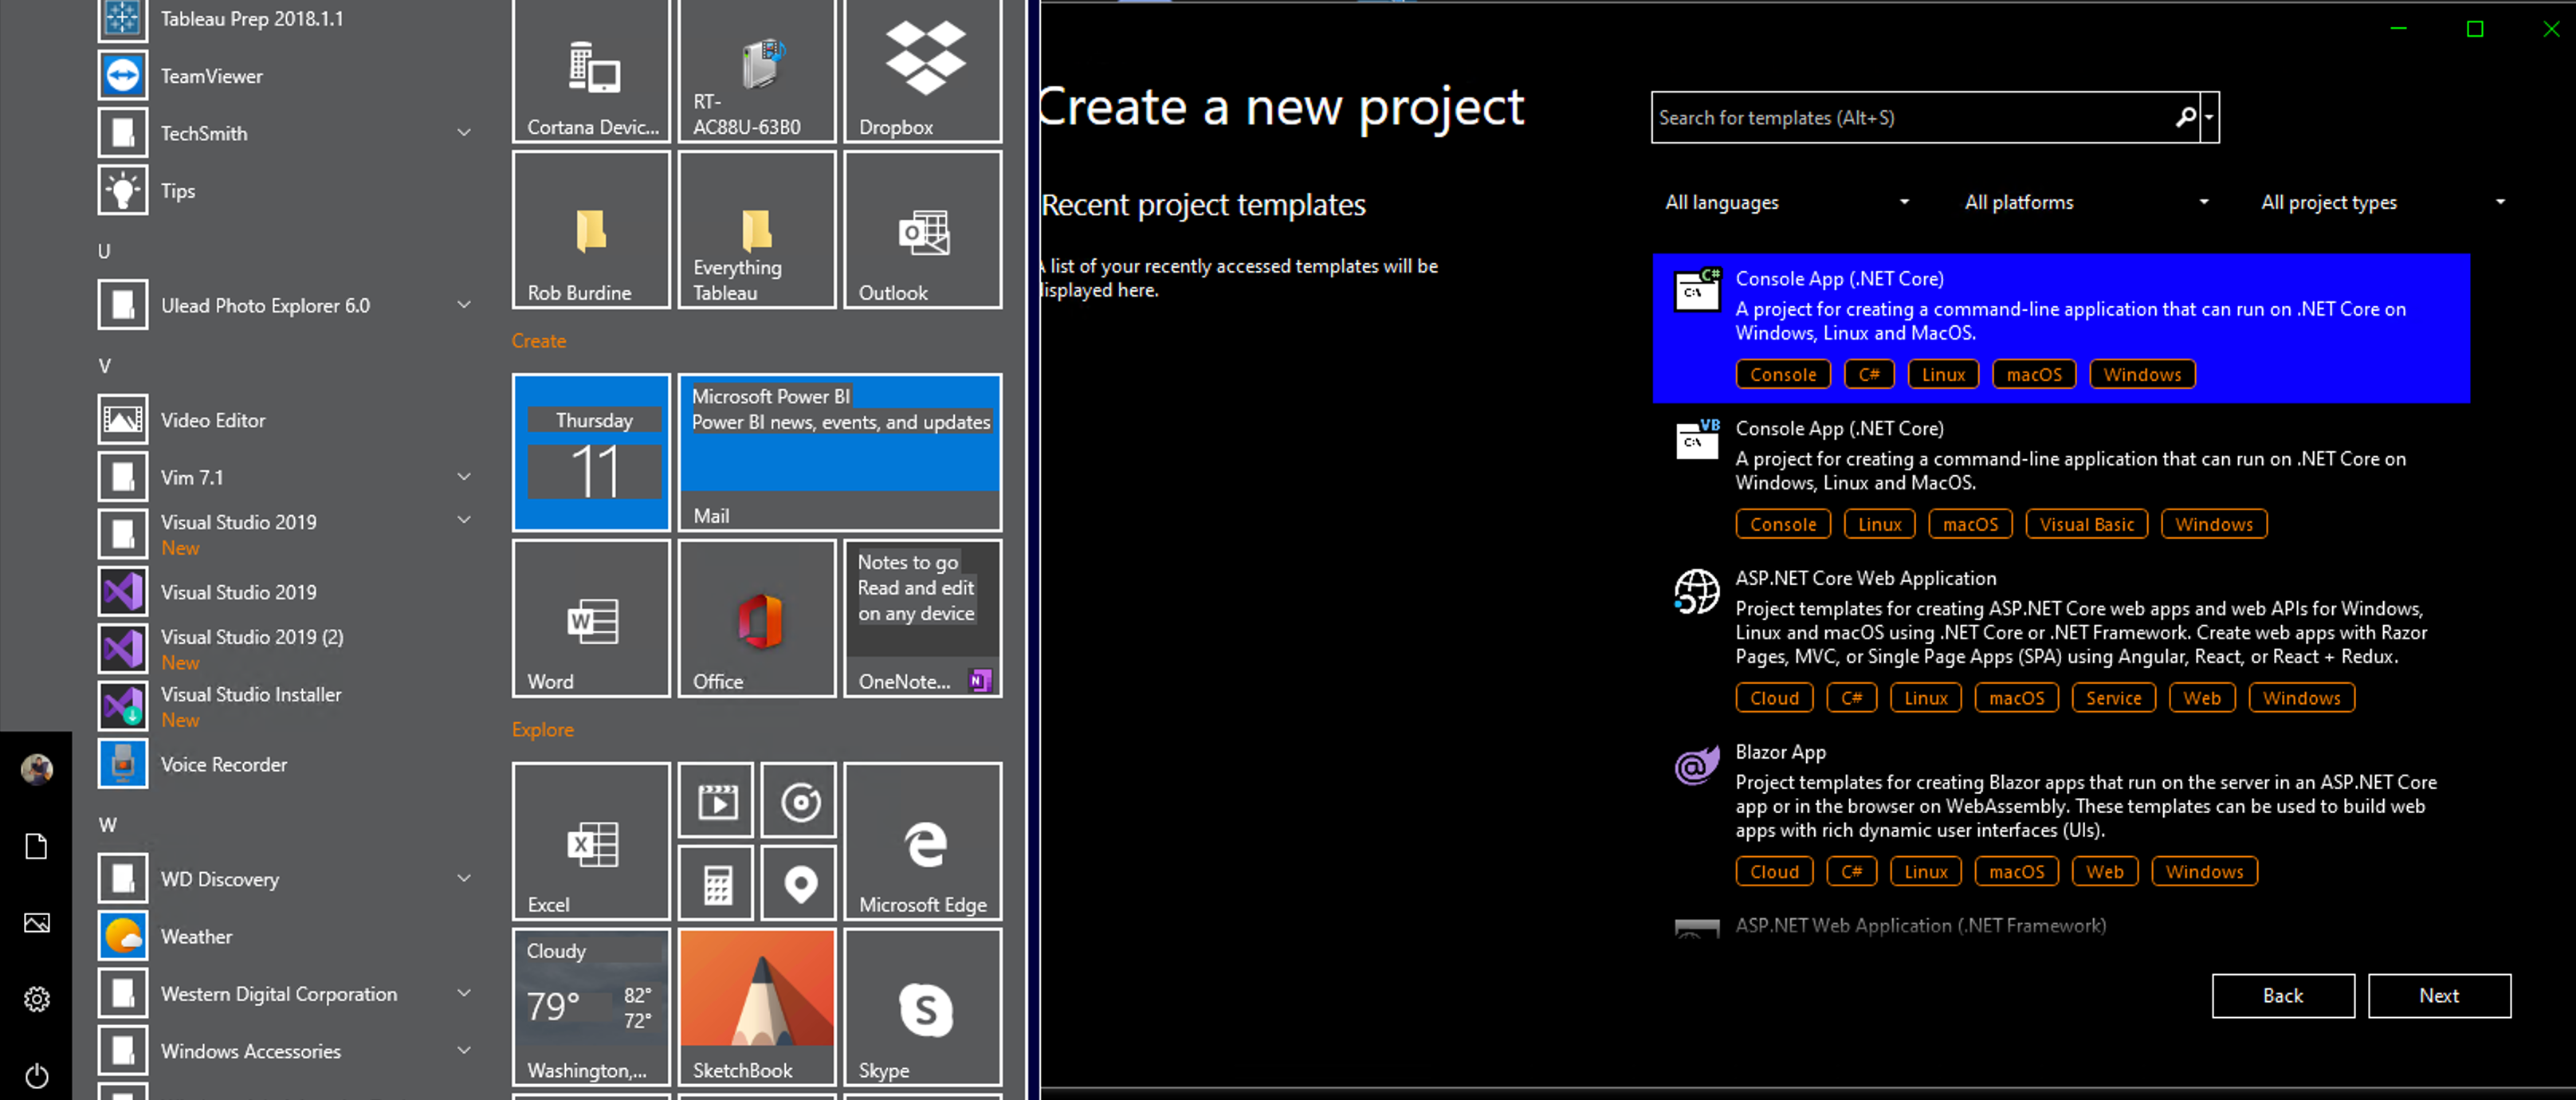This screenshot has height=1100, width=2576.
Task: Click the Start menu Power button
Action: click(36, 1075)
